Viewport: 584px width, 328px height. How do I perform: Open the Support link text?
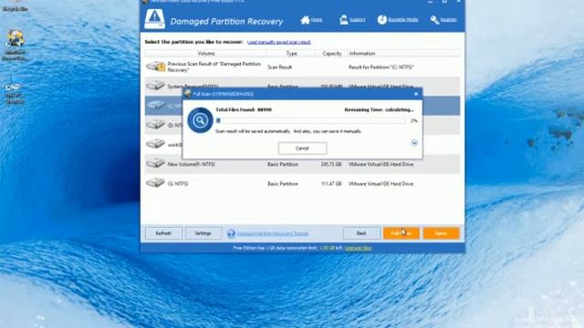point(358,20)
